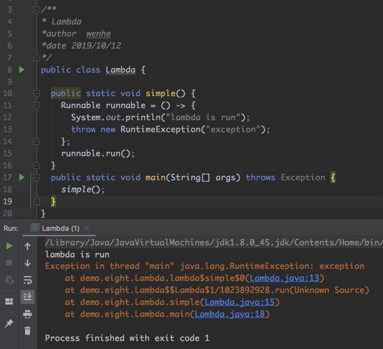Pin the Run tab

(x=9, y=323)
